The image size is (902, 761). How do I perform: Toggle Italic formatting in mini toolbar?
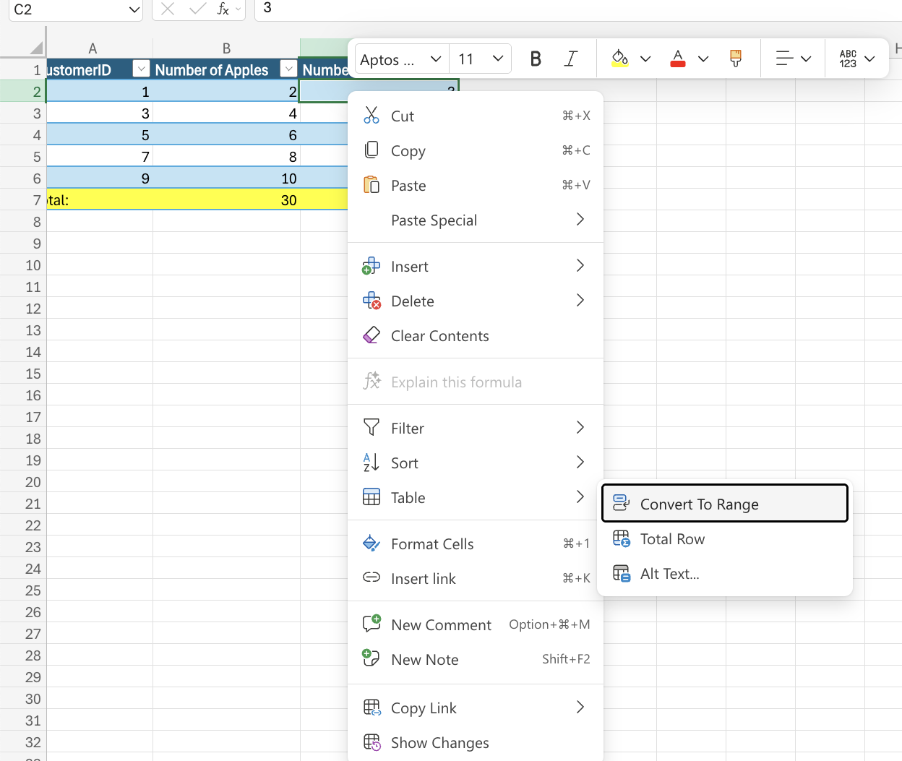coord(571,59)
